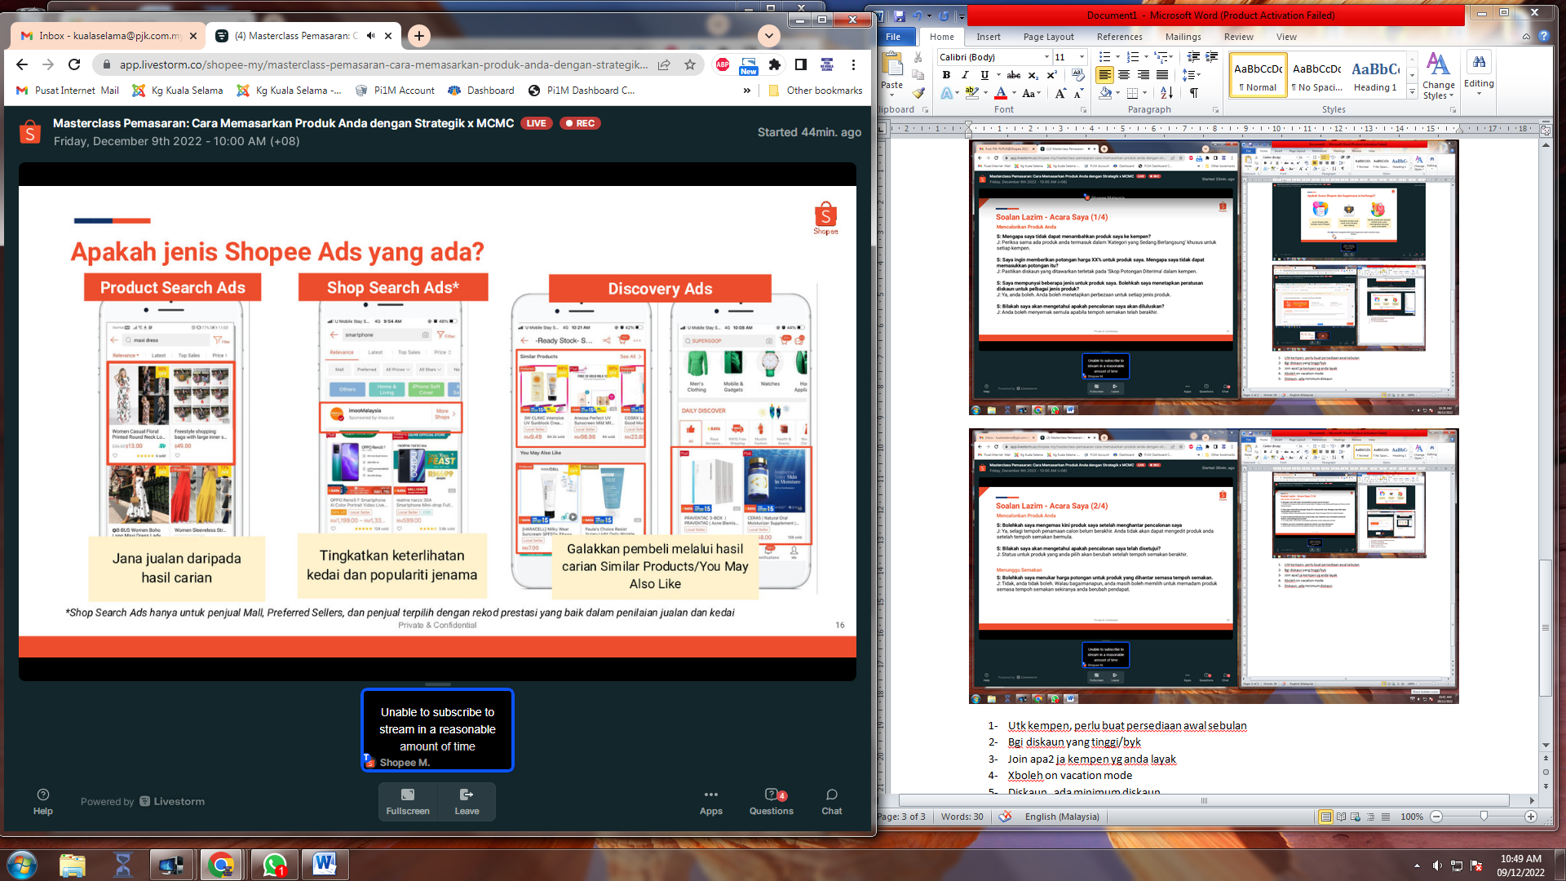This screenshot has width=1566, height=881.
Task: Click the red font color swatch
Action: [1001, 94]
